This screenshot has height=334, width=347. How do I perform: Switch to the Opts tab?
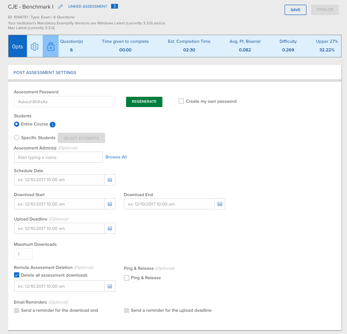18,46
